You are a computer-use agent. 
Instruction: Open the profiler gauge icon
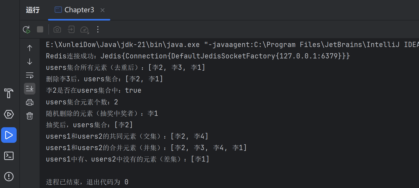tap(85, 30)
